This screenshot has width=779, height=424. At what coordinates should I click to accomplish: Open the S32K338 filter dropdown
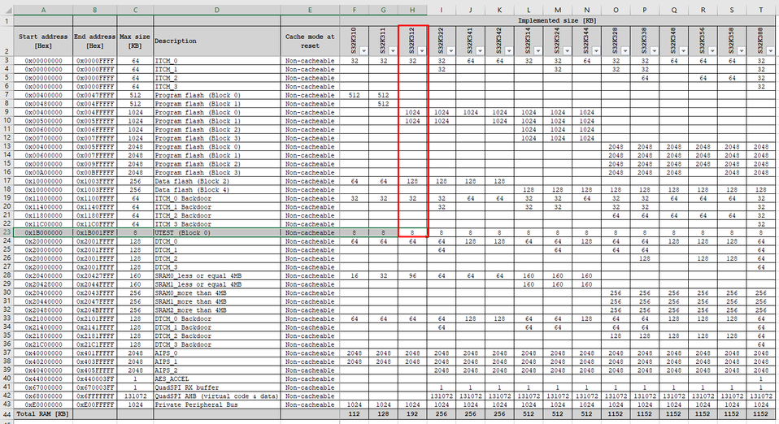pyautogui.click(x=655, y=50)
